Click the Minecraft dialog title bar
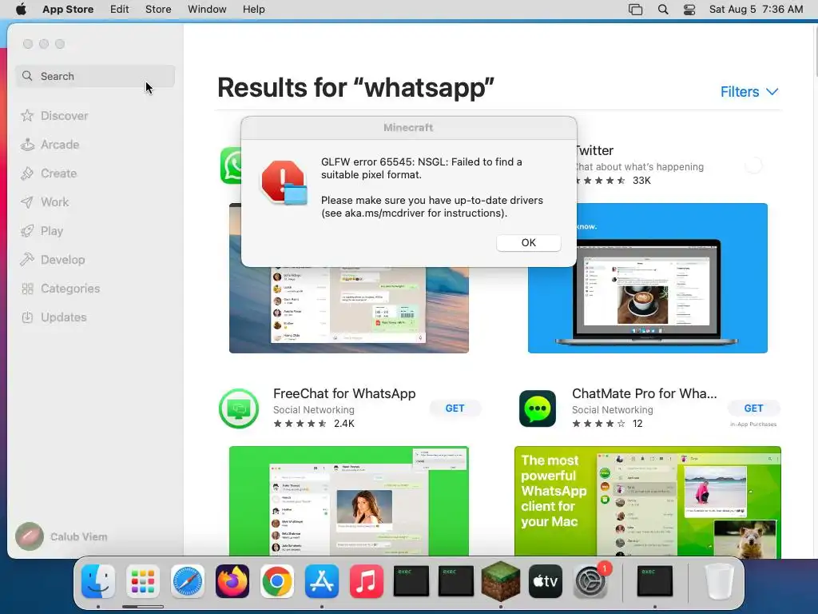Viewport: 818px width, 614px height. click(408, 128)
